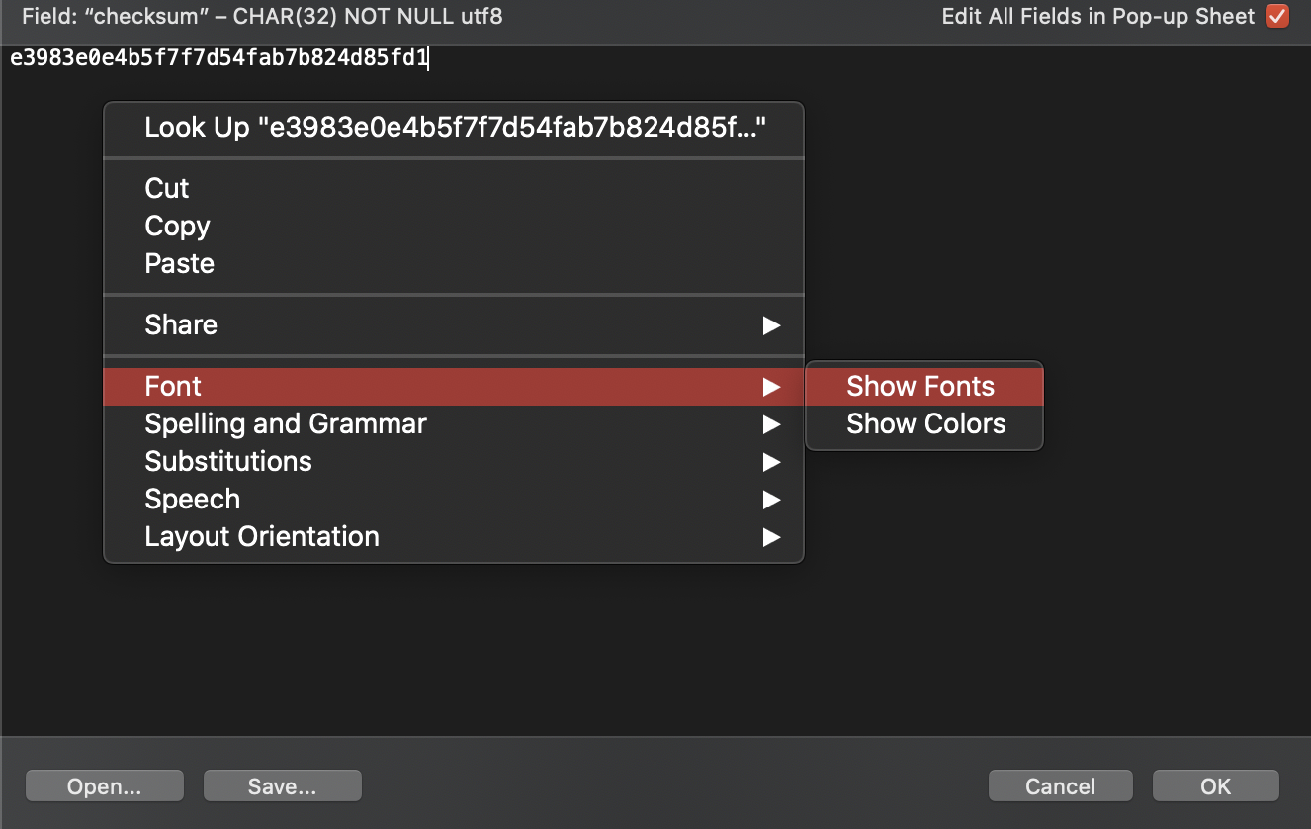Choose Show Fonts from the Font submenu

pos(919,386)
